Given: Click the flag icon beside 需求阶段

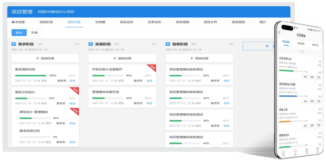Looking at the screenshot, I should [x=14, y=44].
